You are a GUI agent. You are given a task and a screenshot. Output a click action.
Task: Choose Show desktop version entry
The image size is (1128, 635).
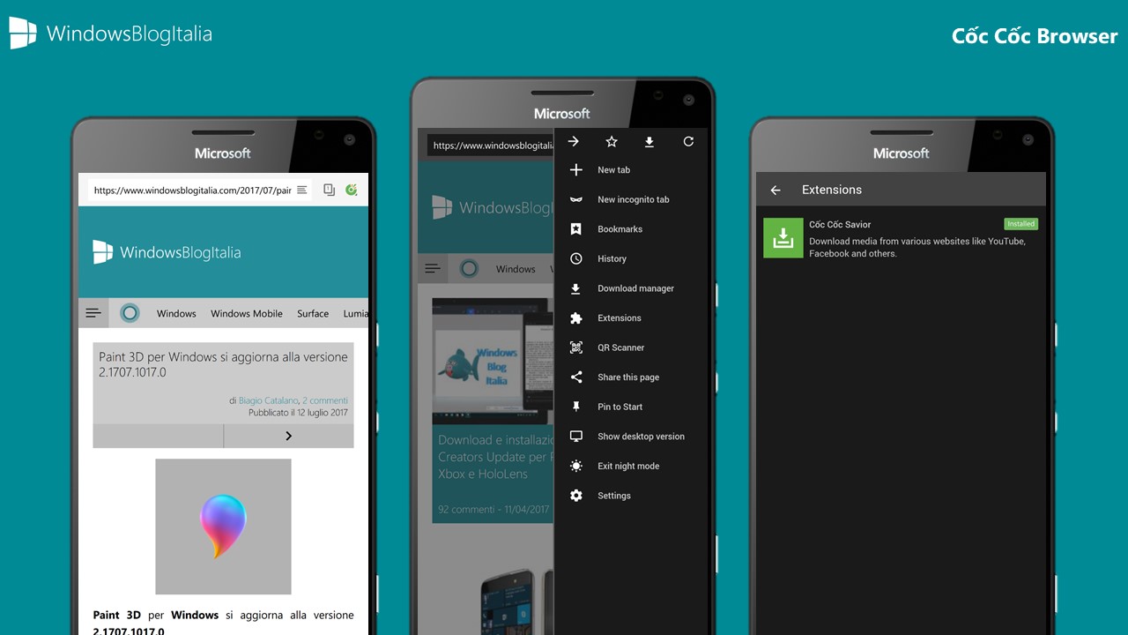pos(631,436)
